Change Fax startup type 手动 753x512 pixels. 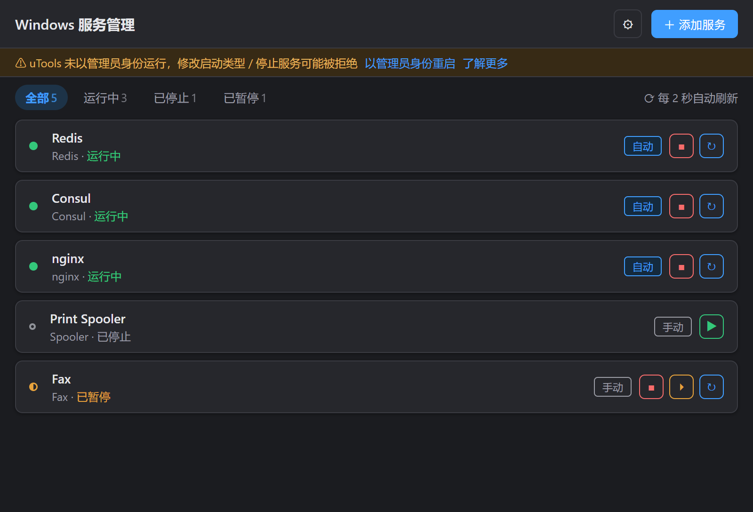click(x=613, y=387)
